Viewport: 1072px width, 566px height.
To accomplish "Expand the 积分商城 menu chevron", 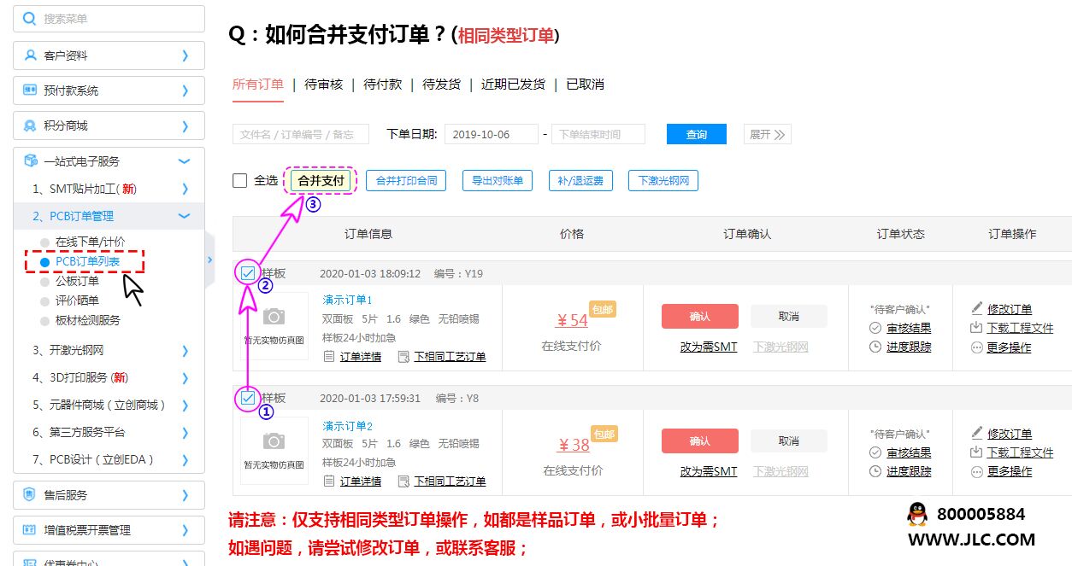I will click(x=186, y=125).
